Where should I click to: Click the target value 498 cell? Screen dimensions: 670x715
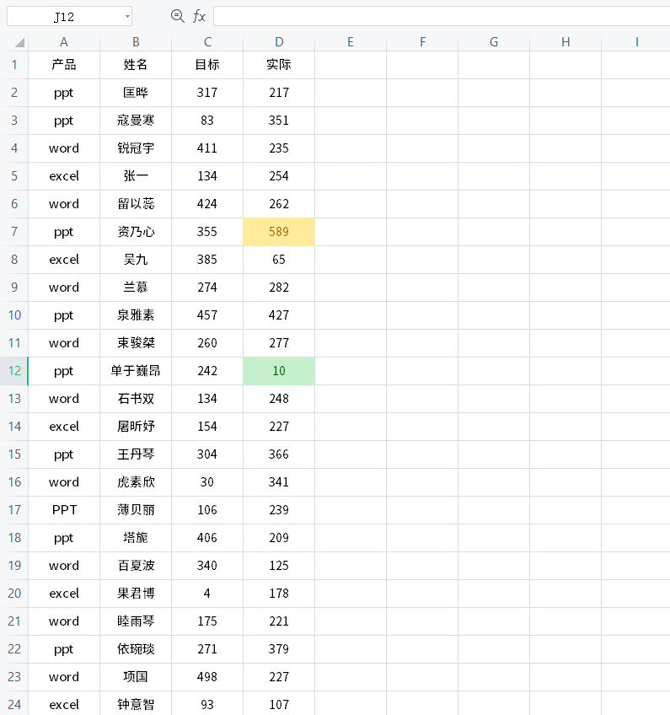[207, 677]
